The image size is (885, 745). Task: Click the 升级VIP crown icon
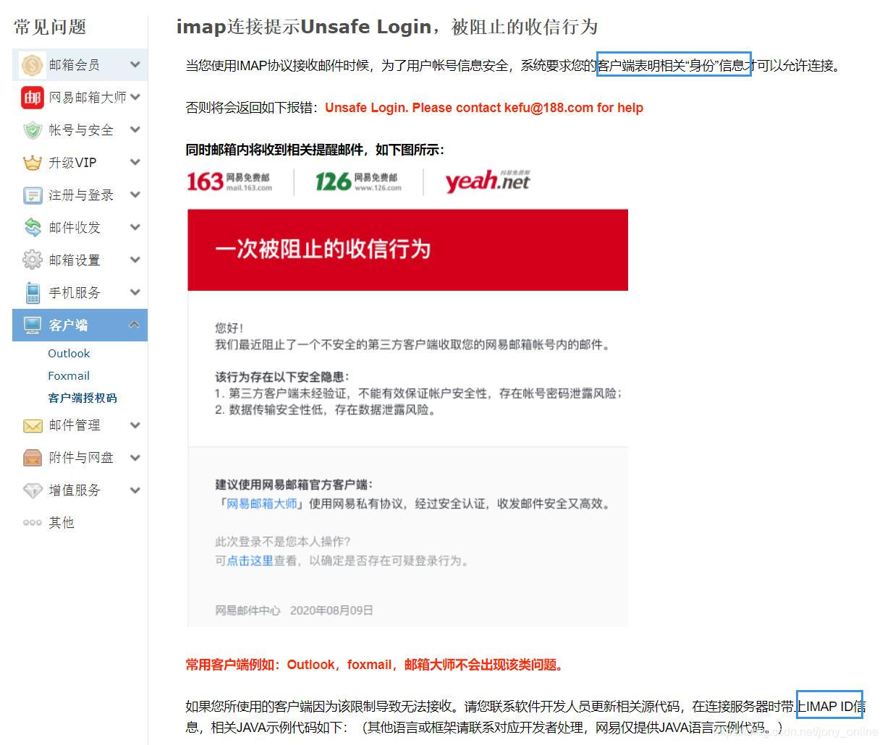pos(33,163)
